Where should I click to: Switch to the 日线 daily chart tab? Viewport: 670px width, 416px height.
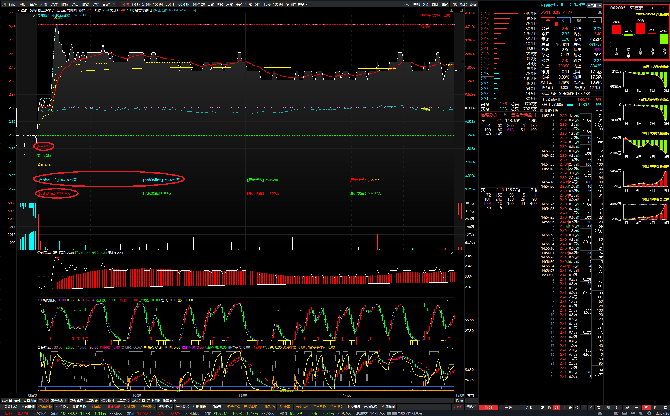(211, 4)
